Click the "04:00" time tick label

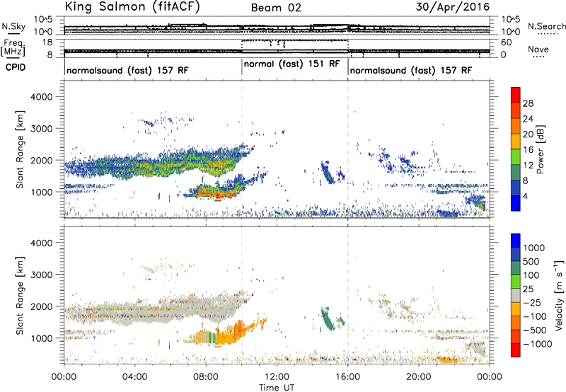pos(135,377)
